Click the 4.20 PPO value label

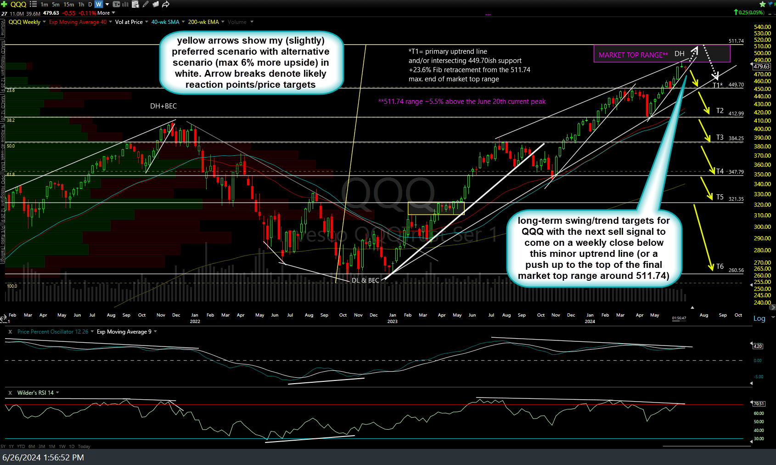(x=758, y=346)
